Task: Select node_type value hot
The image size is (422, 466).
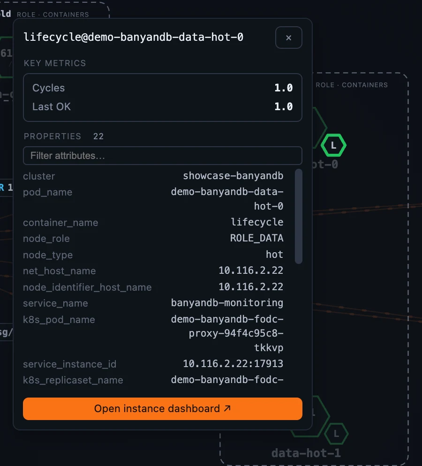Action: (275, 255)
